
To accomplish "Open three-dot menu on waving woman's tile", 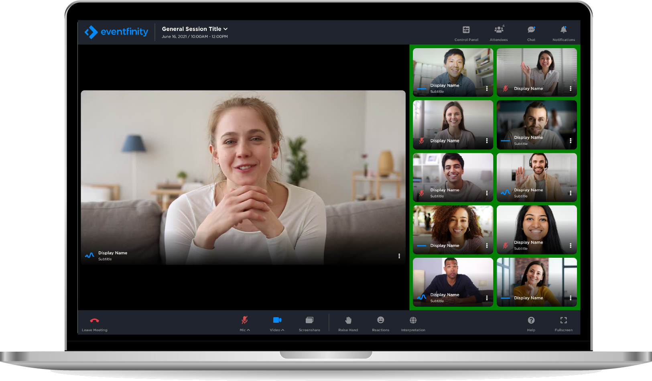I will pyautogui.click(x=571, y=88).
